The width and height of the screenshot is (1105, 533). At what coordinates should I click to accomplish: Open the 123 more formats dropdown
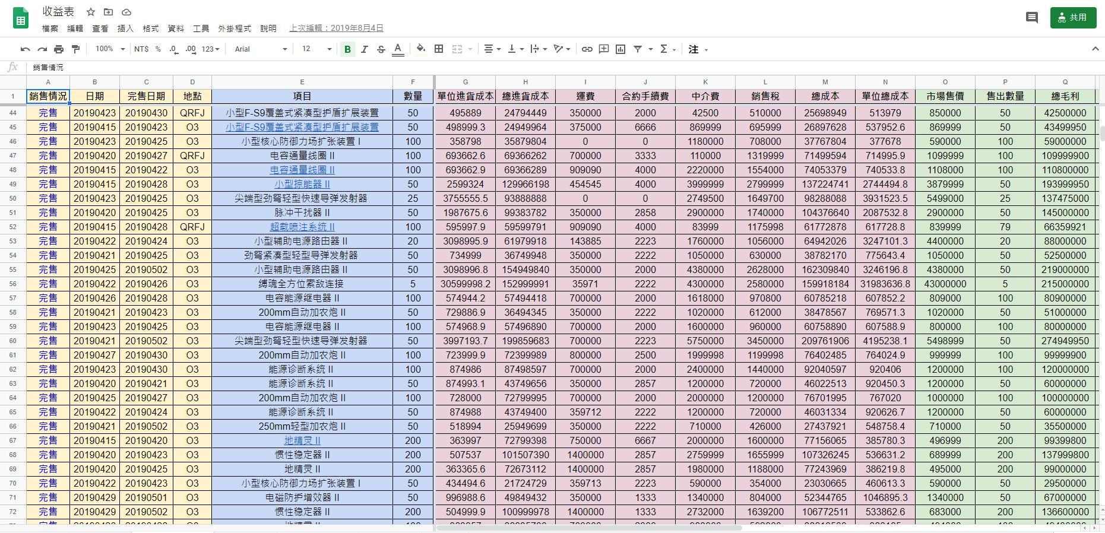[x=210, y=49]
